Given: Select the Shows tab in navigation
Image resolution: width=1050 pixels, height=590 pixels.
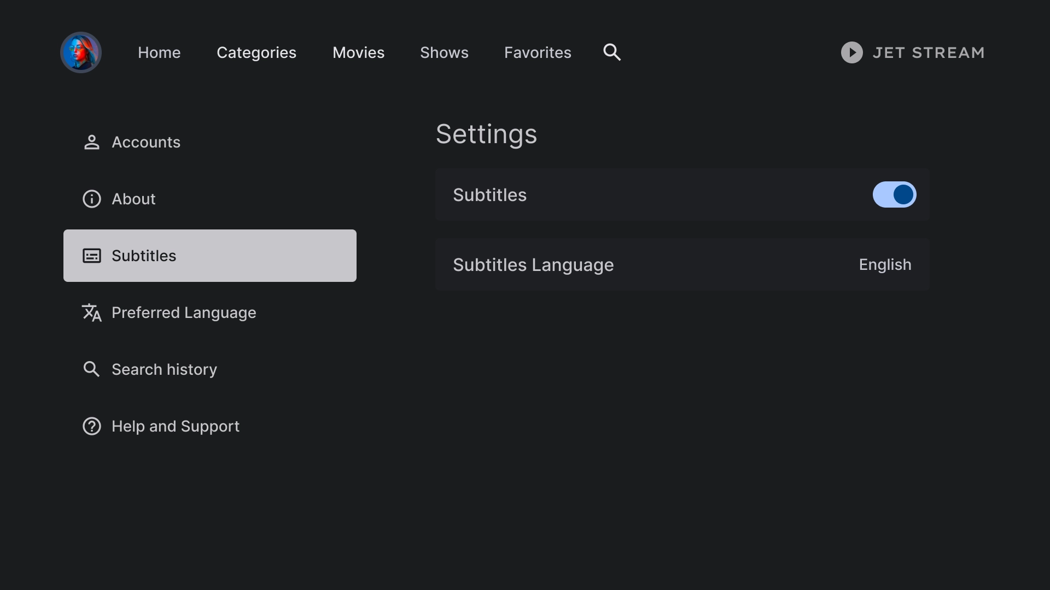Looking at the screenshot, I should coord(444,52).
